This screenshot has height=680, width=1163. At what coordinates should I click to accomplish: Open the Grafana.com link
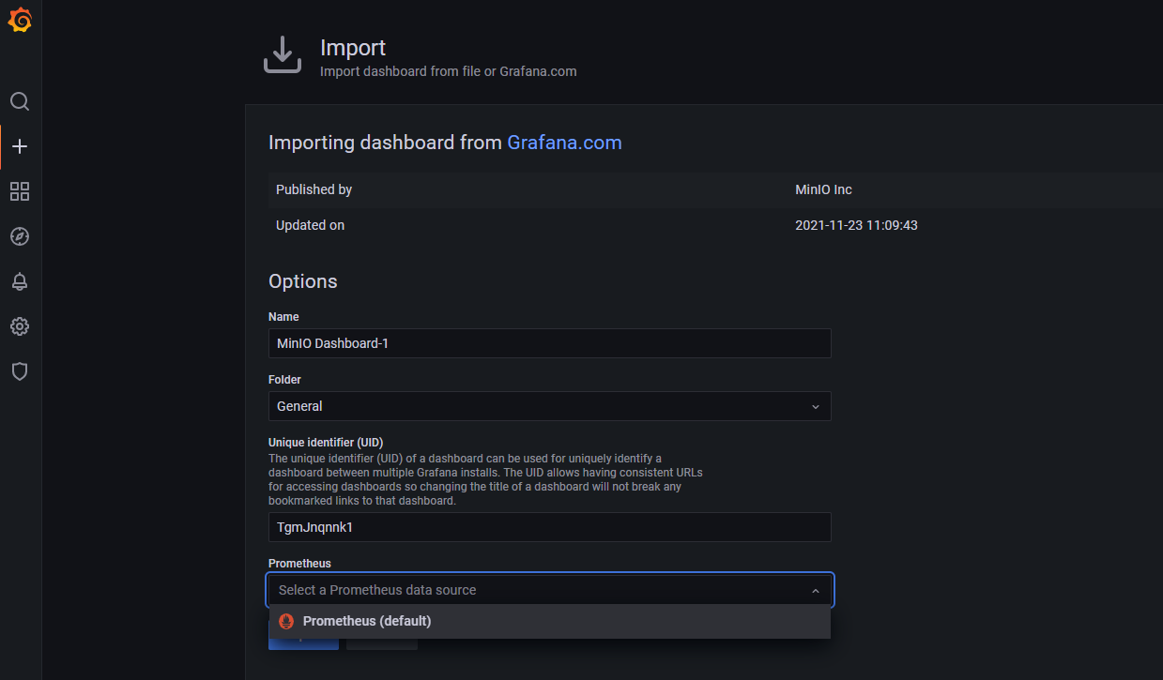tap(564, 143)
